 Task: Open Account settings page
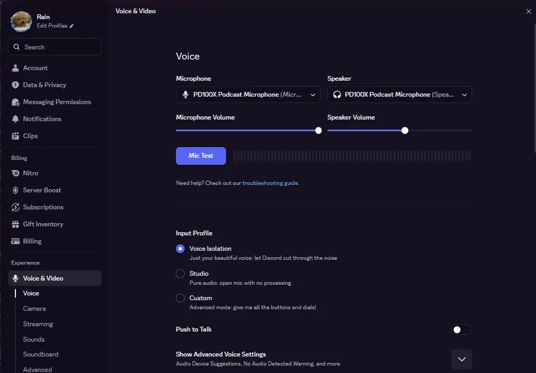click(55, 68)
